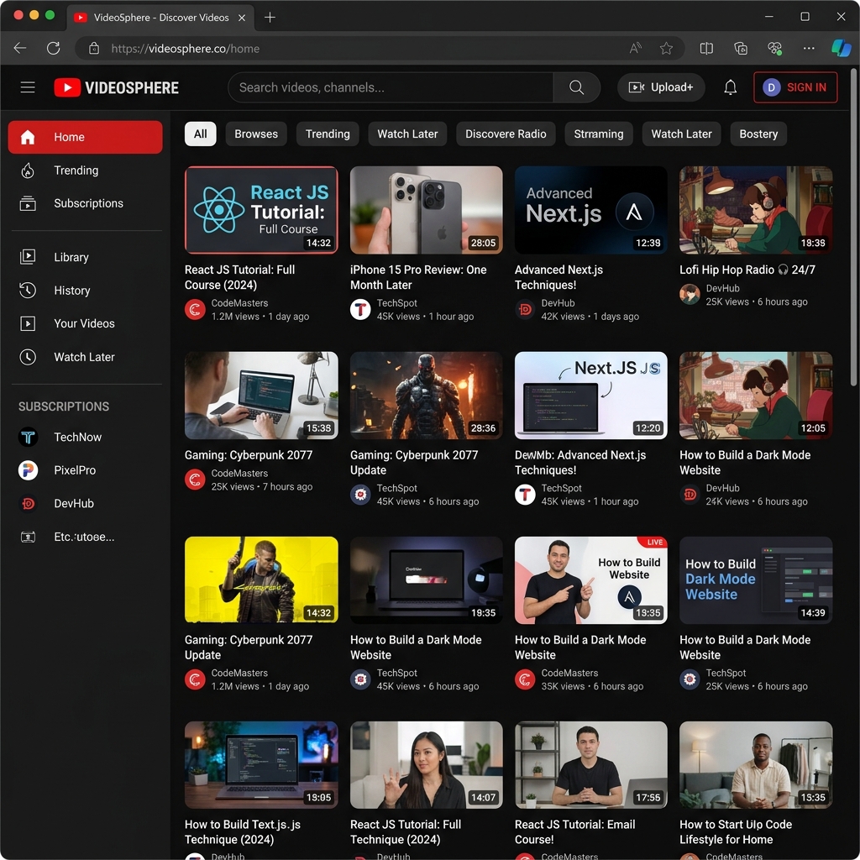
Task: Click the search magnifier button
Action: pyautogui.click(x=576, y=87)
